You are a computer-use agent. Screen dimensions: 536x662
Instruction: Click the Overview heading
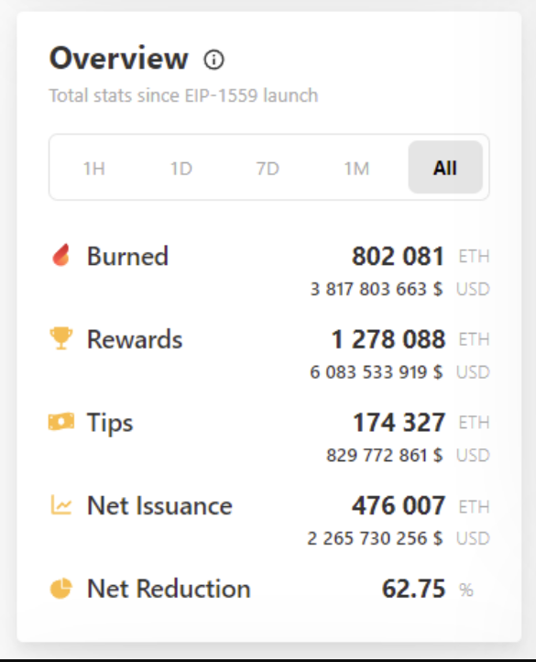pyautogui.click(x=118, y=58)
